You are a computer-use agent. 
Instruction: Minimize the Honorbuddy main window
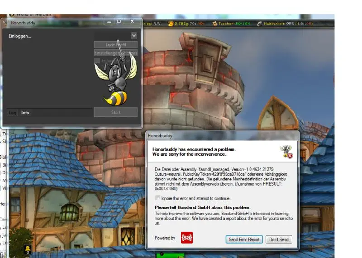[x=109, y=22]
